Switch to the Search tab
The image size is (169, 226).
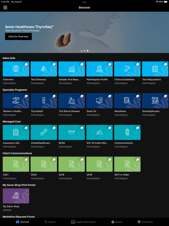(50, 222)
